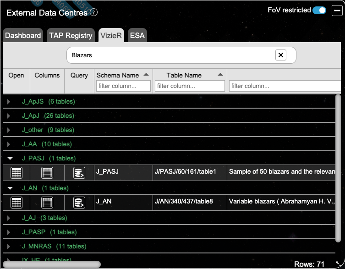
Task: Open the ESA tab
Action: [x=137, y=35]
